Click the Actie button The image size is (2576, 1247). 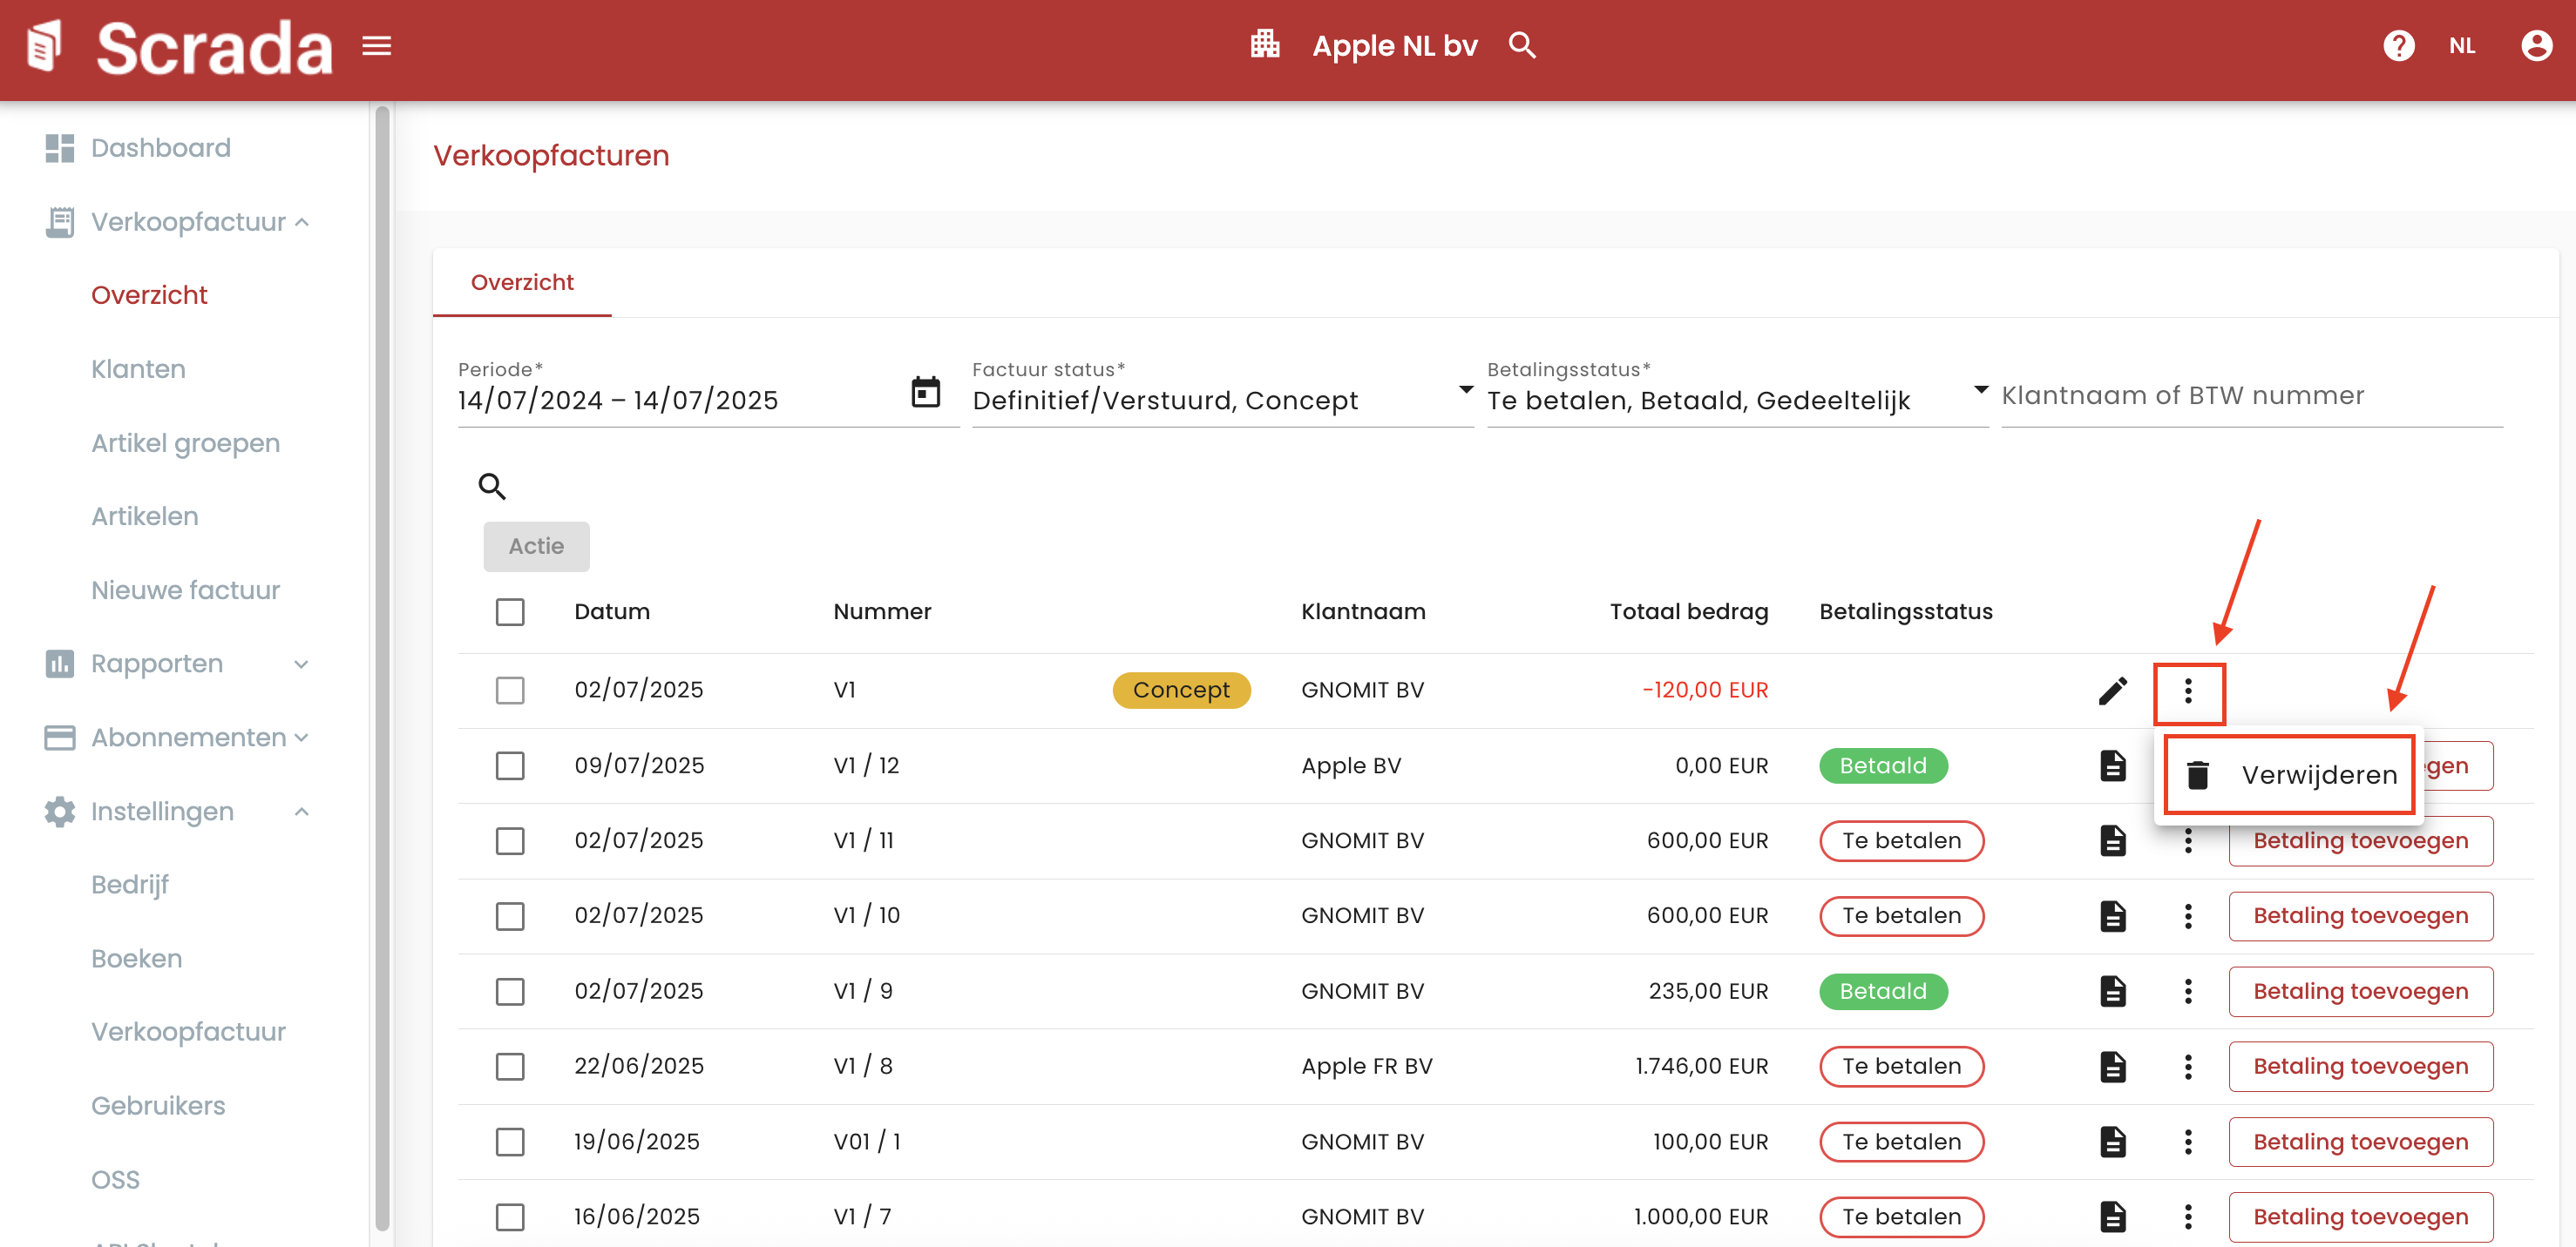tap(536, 547)
